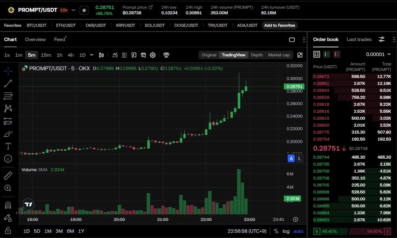Image resolution: width=397 pixels, height=238 pixels.
Task: Toggle auto scale in the bottom bar
Action: (298, 231)
